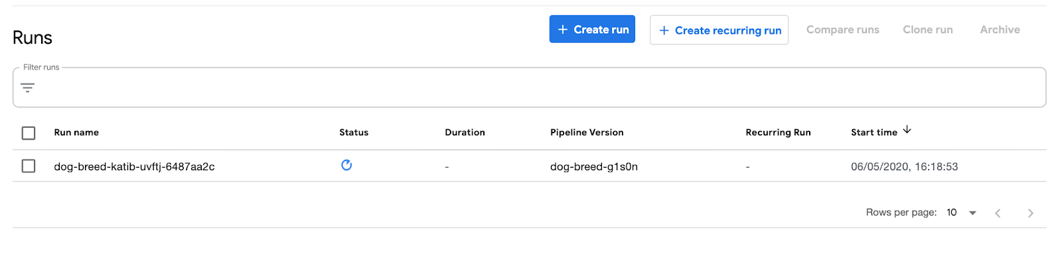Select all runs with header checkbox
The height and width of the screenshot is (275, 1062).
coord(29,133)
